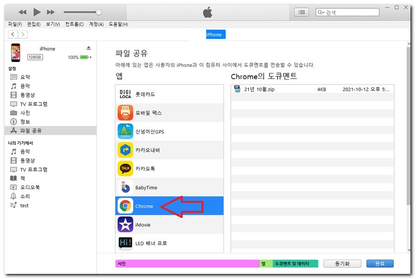Image resolution: width=416 pixels, height=279 pixels.
Task: Select the 21년 10월.zip file
Action: [x=259, y=89]
